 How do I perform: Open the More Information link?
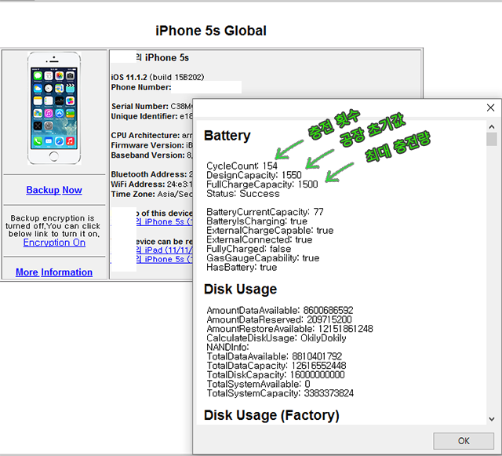click(x=54, y=272)
